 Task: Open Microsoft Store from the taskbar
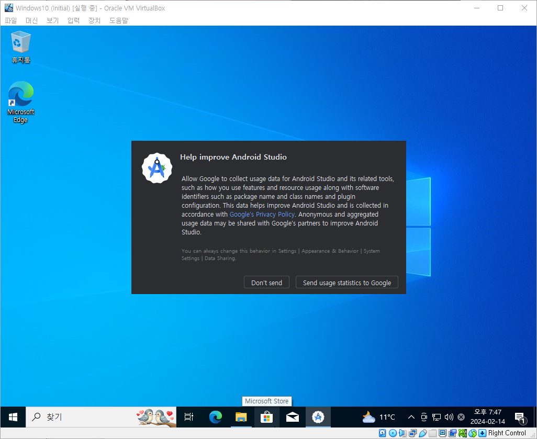coord(266,417)
